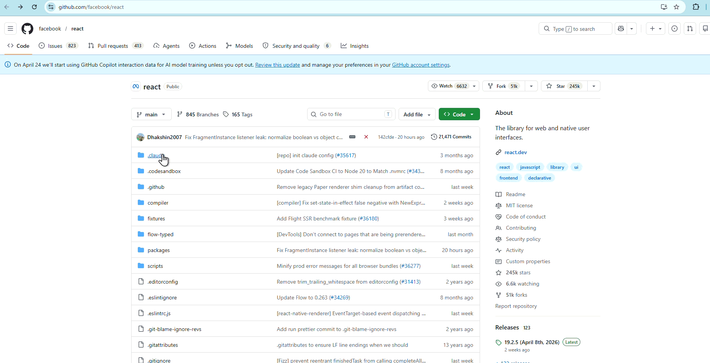Screen dimensions: 710x363
Task: Go to facebook organization breadcrumb
Action: [x=50, y=29]
